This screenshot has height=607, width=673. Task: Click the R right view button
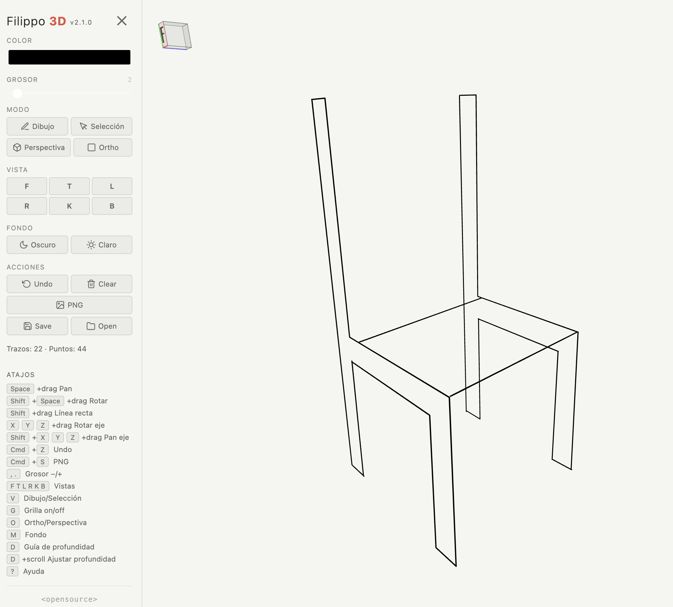point(26,206)
